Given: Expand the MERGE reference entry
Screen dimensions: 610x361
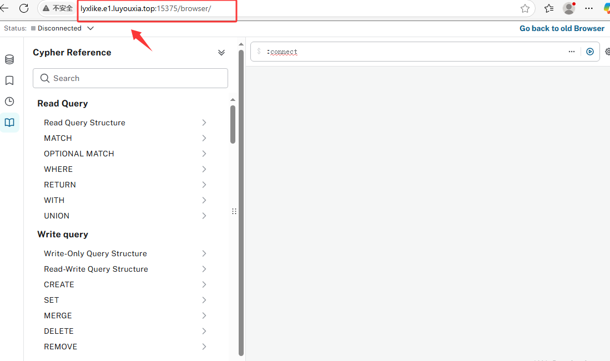Looking at the screenshot, I should pyautogui.click(x=125, y=316).
